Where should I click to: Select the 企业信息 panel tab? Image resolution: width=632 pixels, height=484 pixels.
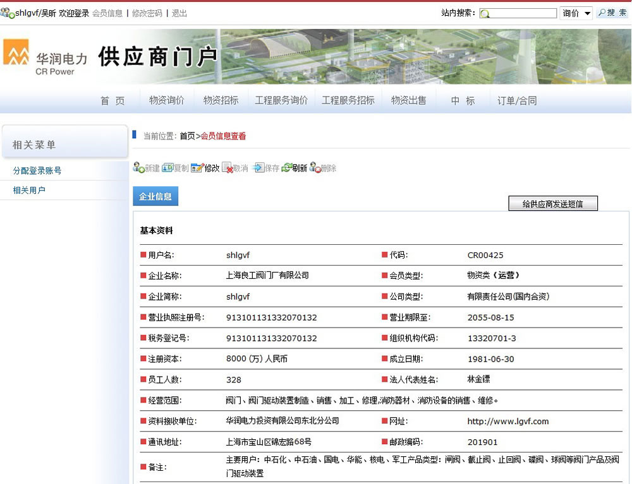(x=155, y=196)
